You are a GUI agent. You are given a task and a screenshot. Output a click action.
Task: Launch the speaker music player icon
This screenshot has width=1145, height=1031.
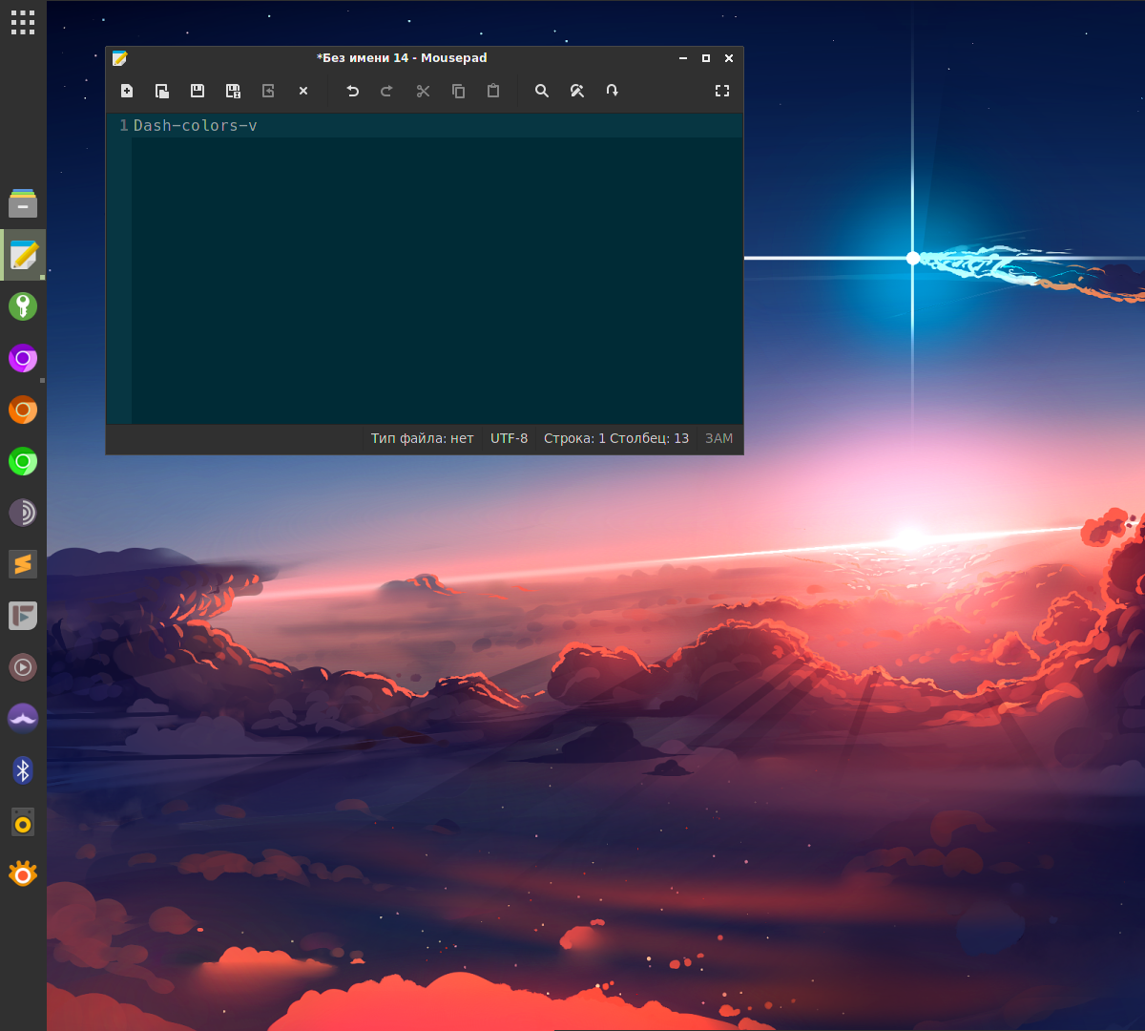pyautogui.click(x=23, y=822)
